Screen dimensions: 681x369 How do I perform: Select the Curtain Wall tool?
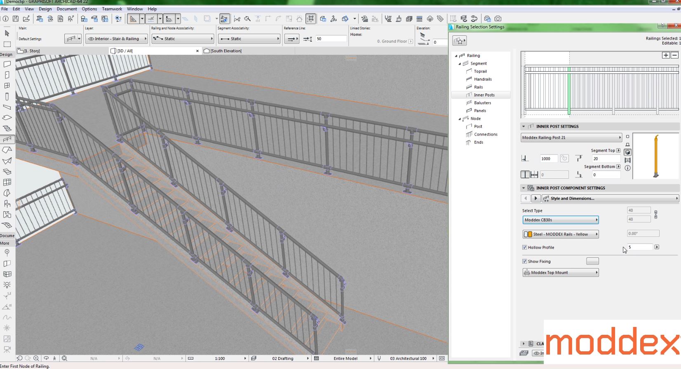tap(7, 182)
